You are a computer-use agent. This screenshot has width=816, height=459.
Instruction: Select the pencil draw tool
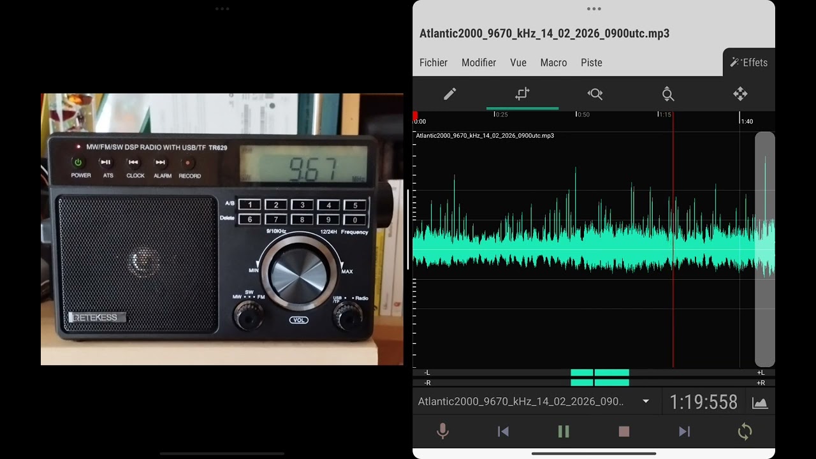(449, 94)
